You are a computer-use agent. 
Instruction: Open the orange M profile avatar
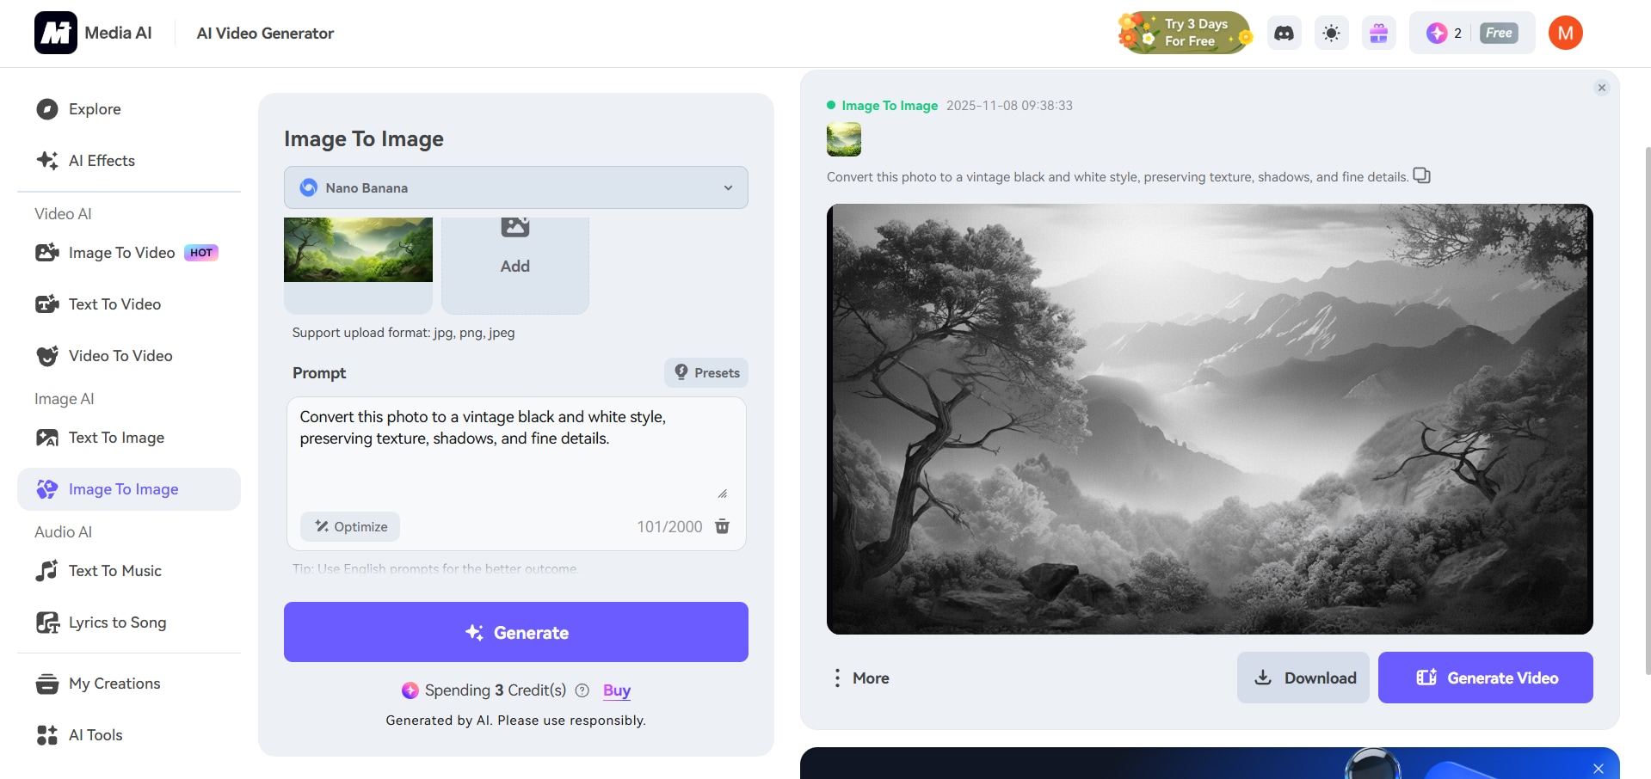tap(1566, 33)
